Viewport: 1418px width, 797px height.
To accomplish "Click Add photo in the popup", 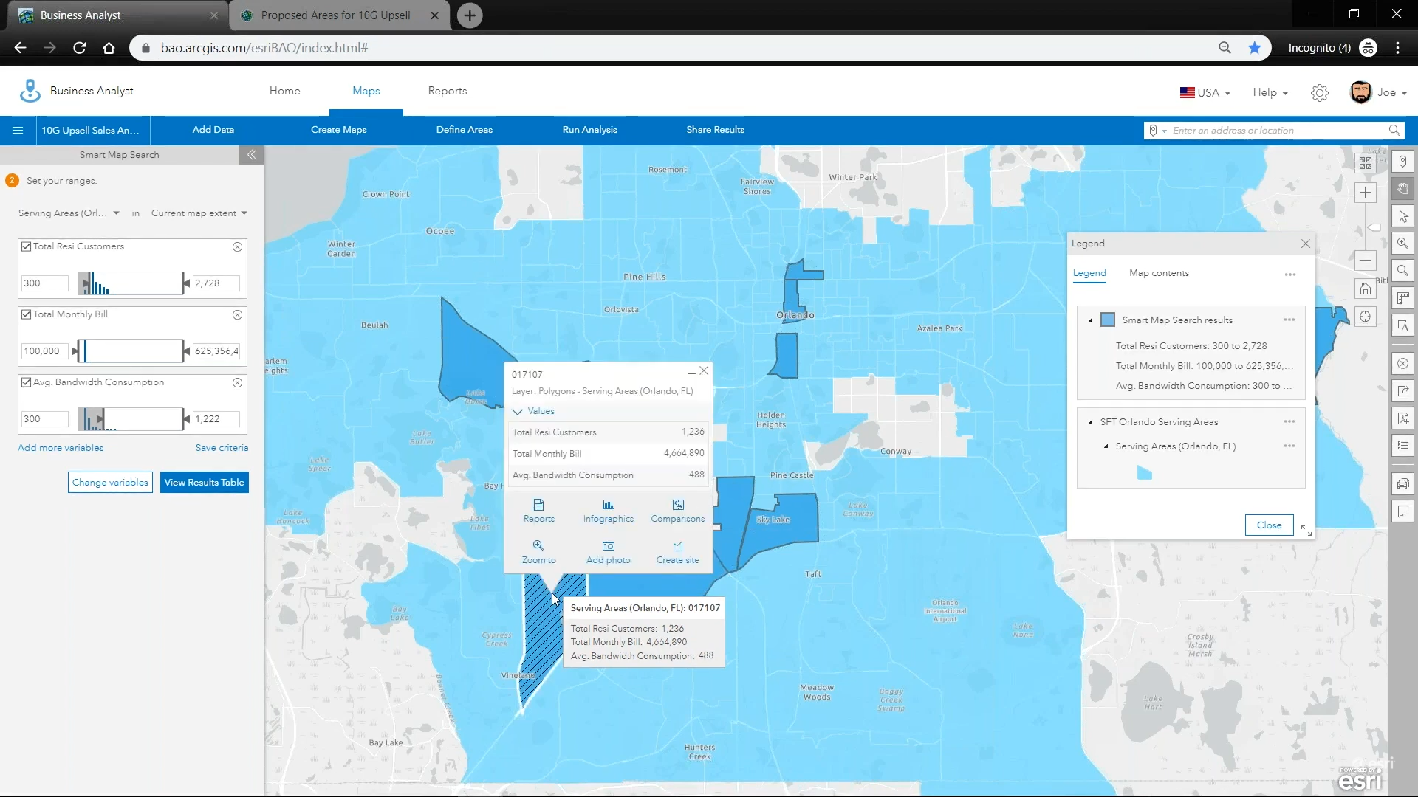I will pos(608,552).
